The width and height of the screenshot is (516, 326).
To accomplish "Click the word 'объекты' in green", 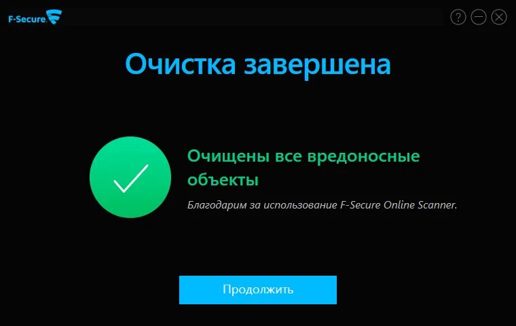I will coord(223,180).
